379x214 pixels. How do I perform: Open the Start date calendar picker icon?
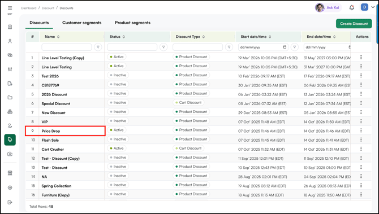pos(285,47)
